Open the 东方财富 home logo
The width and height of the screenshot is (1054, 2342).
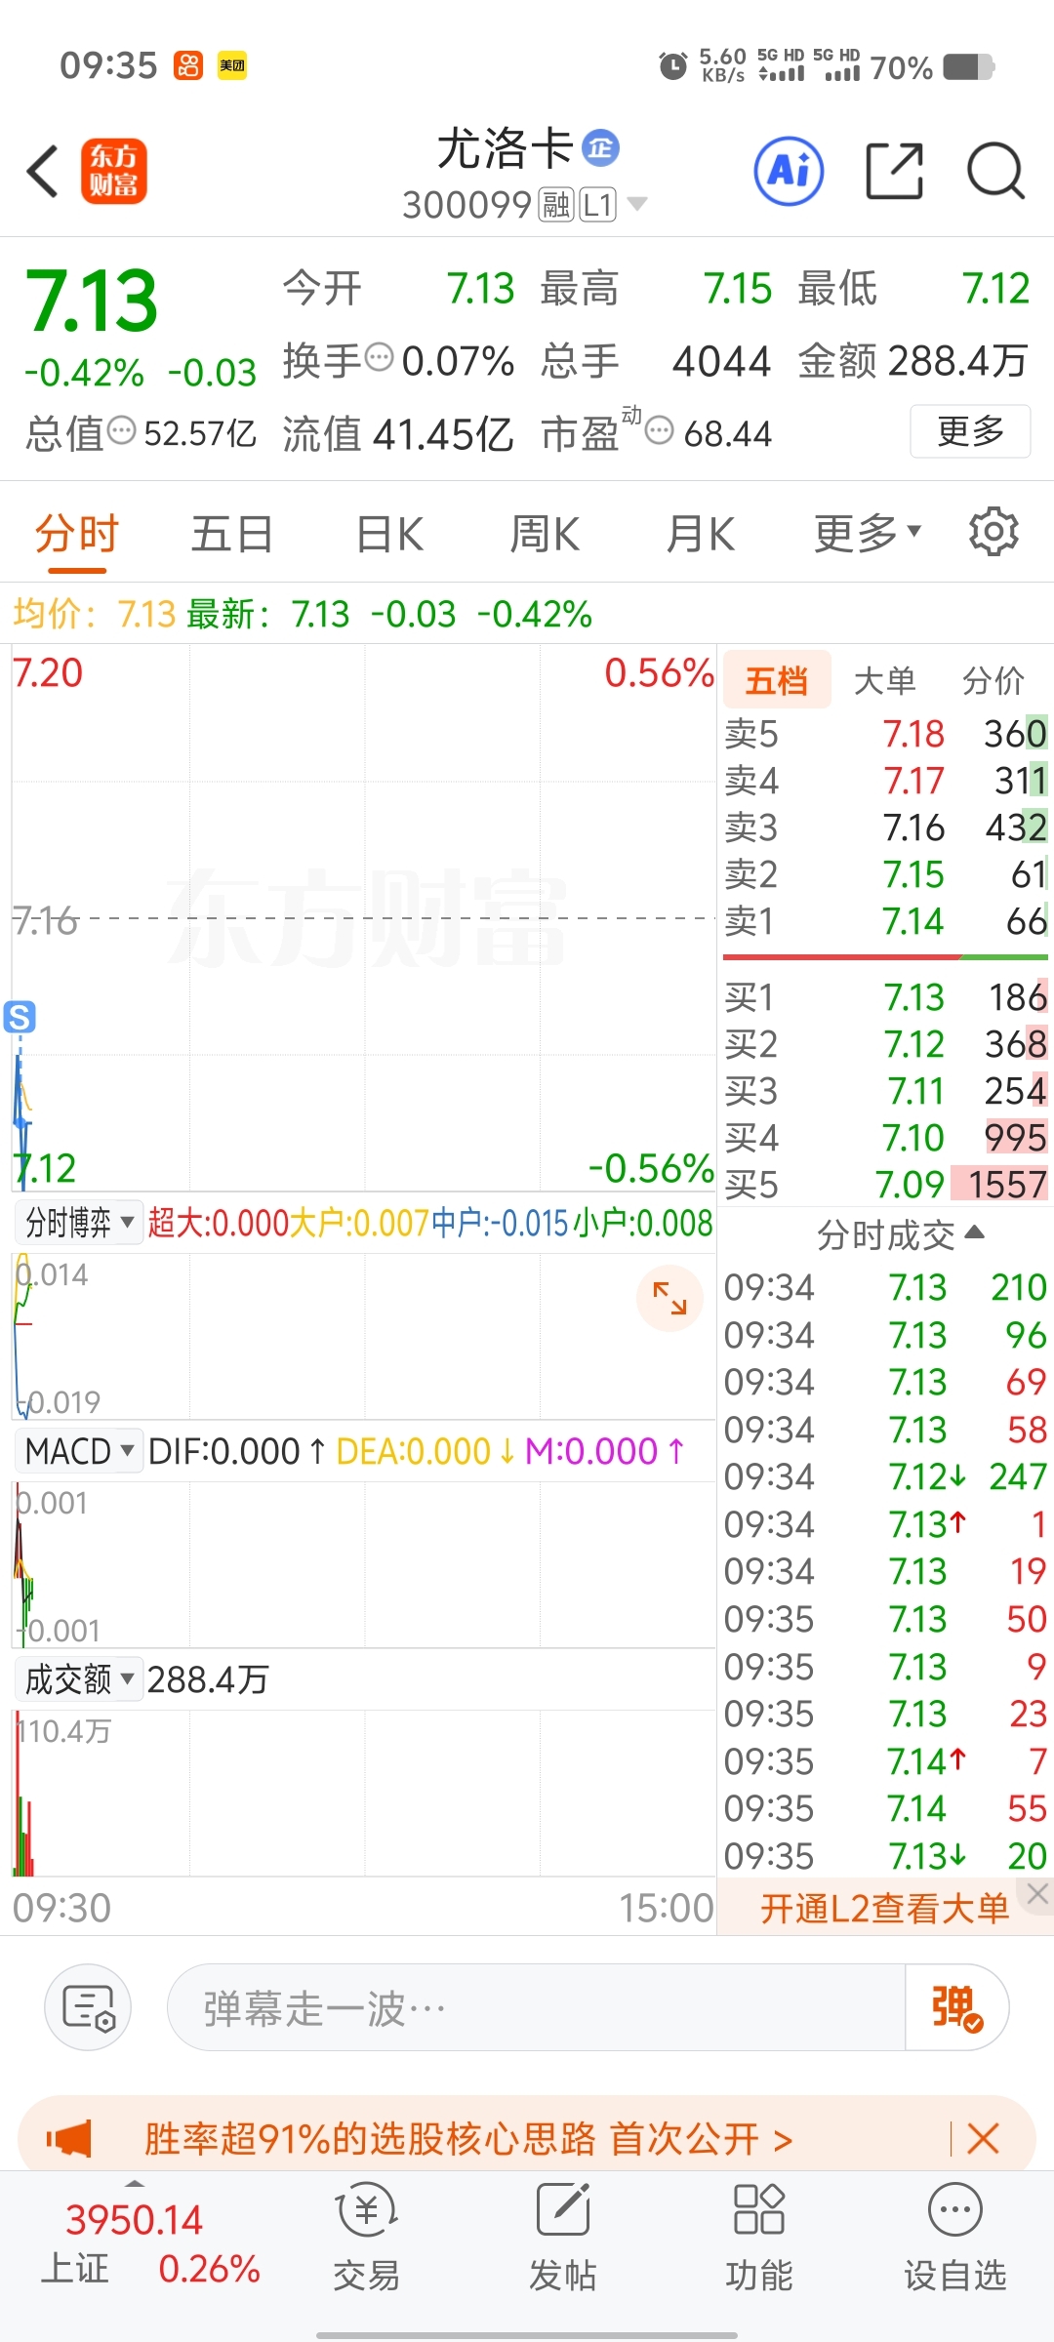[x=114, y=171]
